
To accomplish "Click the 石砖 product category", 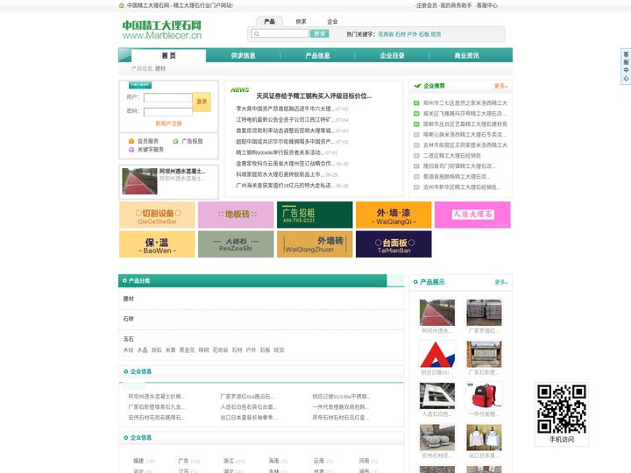I will pos(128,319).
